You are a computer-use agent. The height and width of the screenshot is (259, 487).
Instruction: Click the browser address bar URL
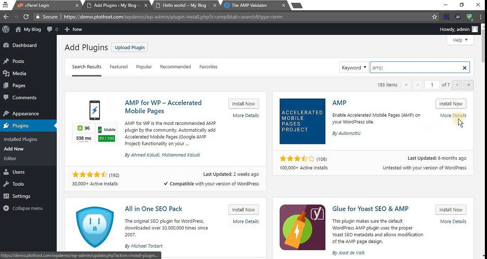point(173,17)
